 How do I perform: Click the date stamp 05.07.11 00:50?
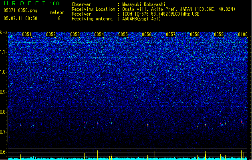(x=20, y=18)
